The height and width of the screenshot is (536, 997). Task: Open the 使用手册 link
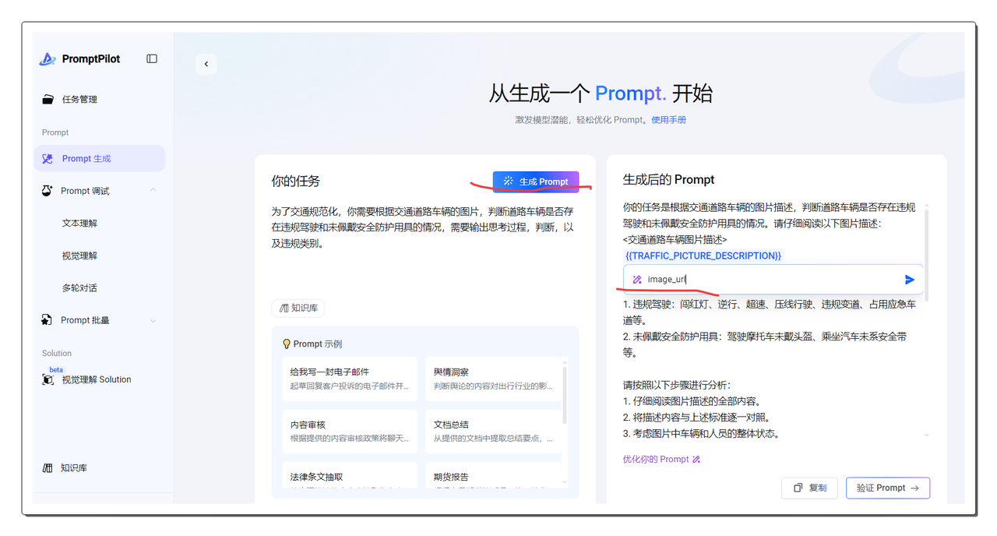tap(669, 120)
